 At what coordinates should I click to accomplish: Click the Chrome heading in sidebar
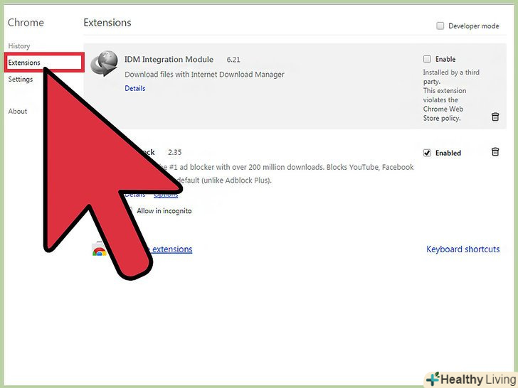(x=26, y=23)
